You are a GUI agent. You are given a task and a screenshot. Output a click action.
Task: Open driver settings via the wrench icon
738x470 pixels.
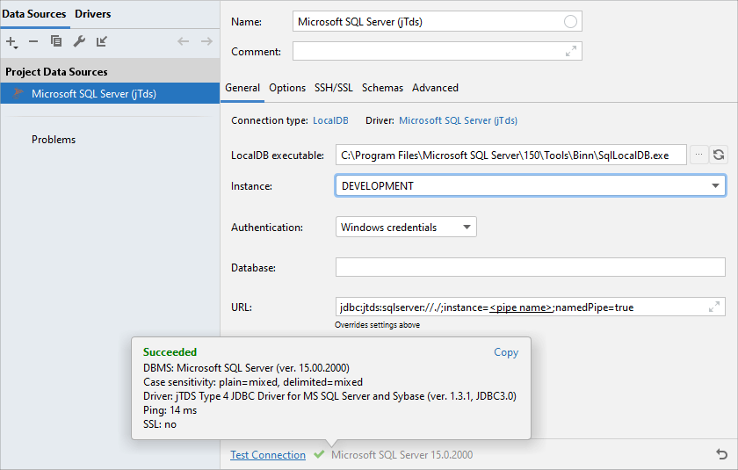tap(79, 41)
